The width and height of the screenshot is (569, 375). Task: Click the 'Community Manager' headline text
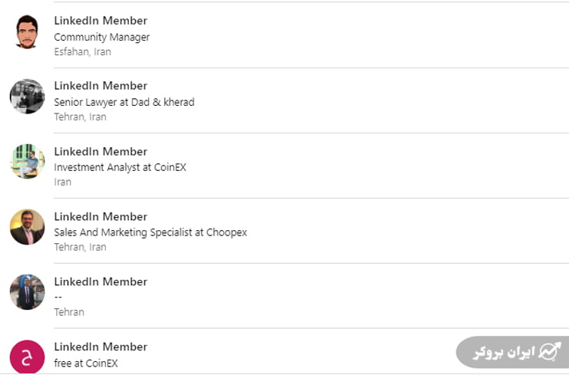[x=101, y=37]
